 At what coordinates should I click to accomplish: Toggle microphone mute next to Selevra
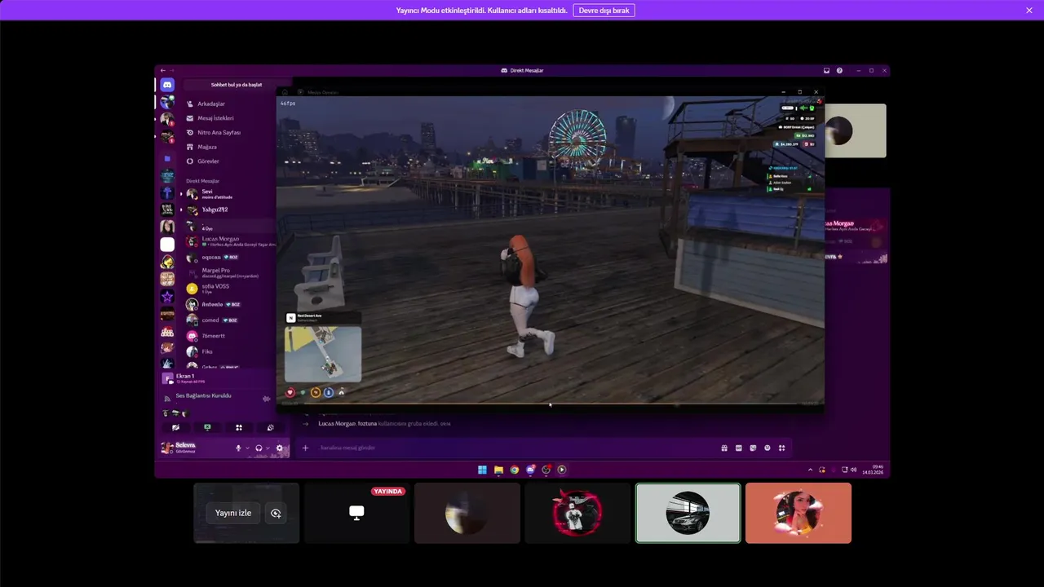[238, 448]
